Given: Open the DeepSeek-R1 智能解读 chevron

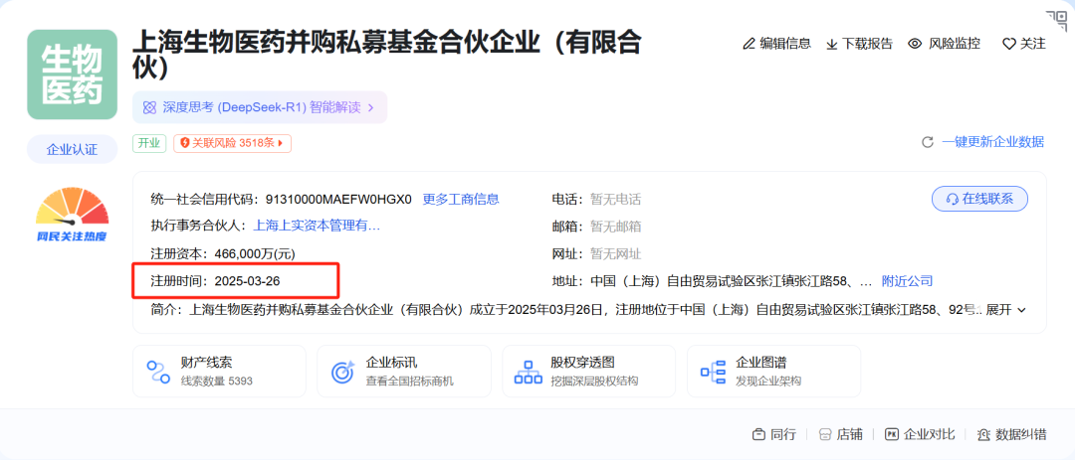Looking at the screenshot, I should (x=371, y=107).
